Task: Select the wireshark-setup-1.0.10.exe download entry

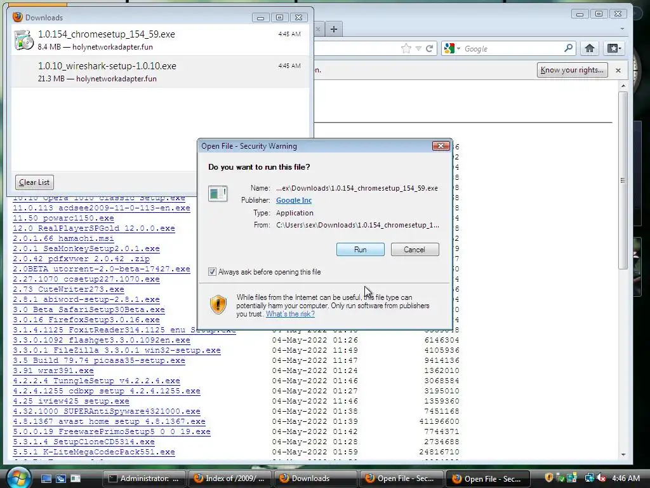Action: tap(160, 72)
